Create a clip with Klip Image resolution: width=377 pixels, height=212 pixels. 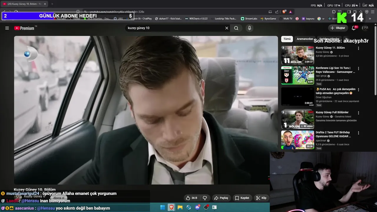pos(261,198)
